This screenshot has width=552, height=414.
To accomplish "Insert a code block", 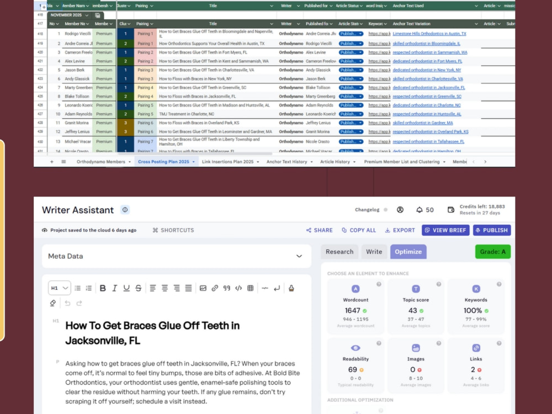I will coord(238,288).
